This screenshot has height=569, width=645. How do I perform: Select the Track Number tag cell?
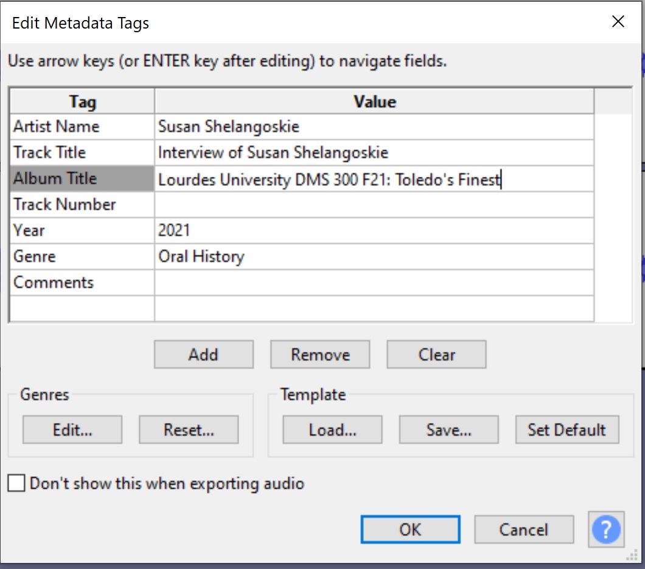82,205
